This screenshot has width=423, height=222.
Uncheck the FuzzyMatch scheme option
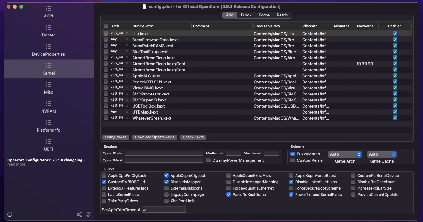[293, 154]
